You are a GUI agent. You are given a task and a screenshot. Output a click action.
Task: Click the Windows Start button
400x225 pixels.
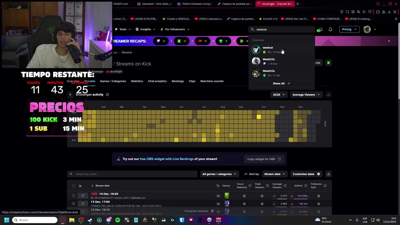coord(7,220)
